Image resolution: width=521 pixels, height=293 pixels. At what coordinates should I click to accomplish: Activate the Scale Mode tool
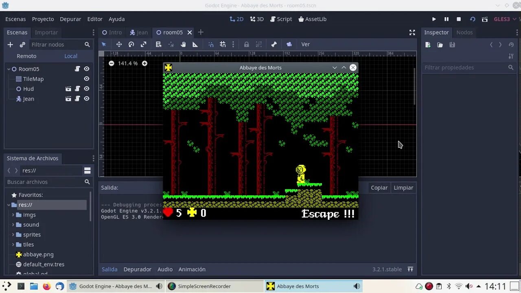click(x=143, y=44)
